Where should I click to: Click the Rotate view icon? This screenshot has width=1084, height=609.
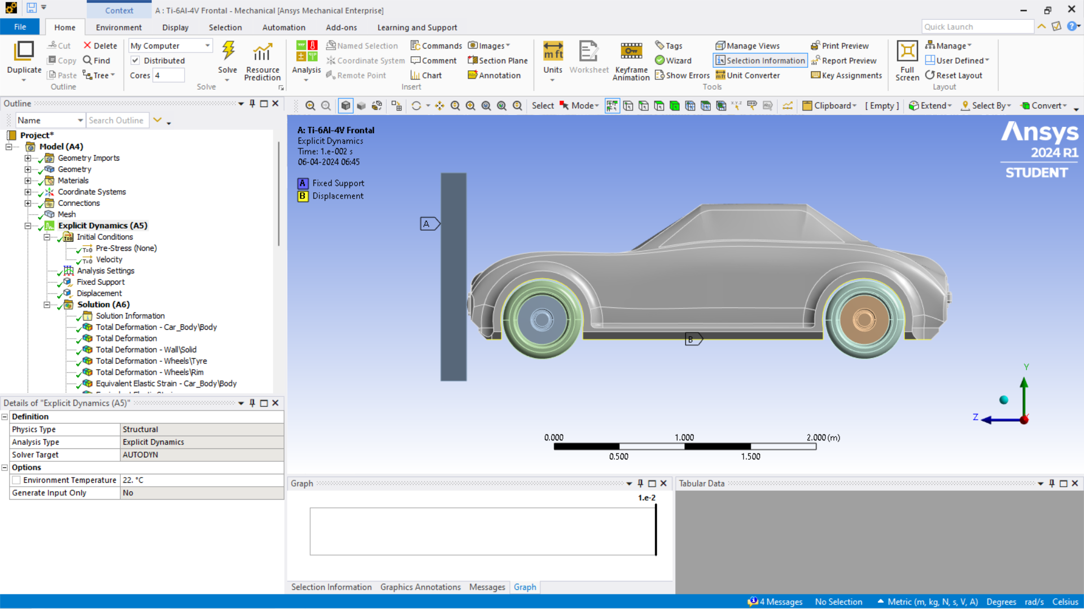(416, 105)
